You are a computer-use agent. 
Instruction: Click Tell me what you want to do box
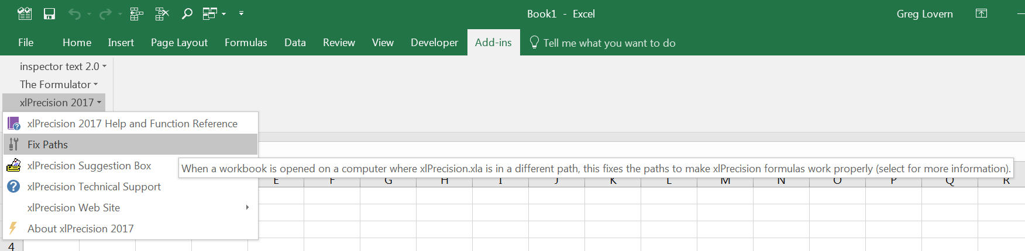coord(609,43)
